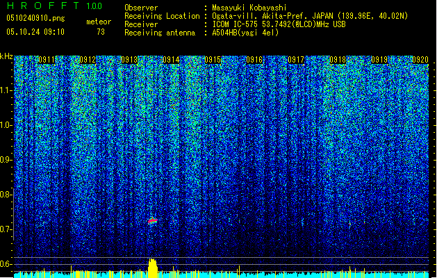Viewport: 437px width, 278px height.
Task: Click the Observer field label
Action: click(x=141, y=8)
